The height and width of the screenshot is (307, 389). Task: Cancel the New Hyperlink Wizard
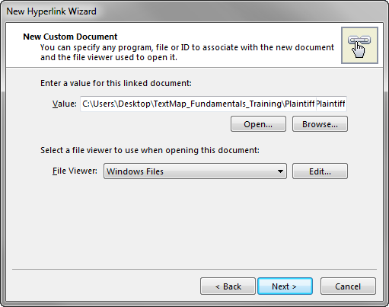pyautogui.click(x=348, y=286)
